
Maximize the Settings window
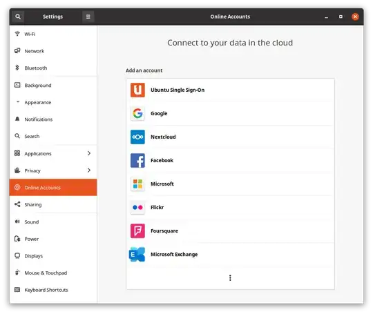point(341,17)
